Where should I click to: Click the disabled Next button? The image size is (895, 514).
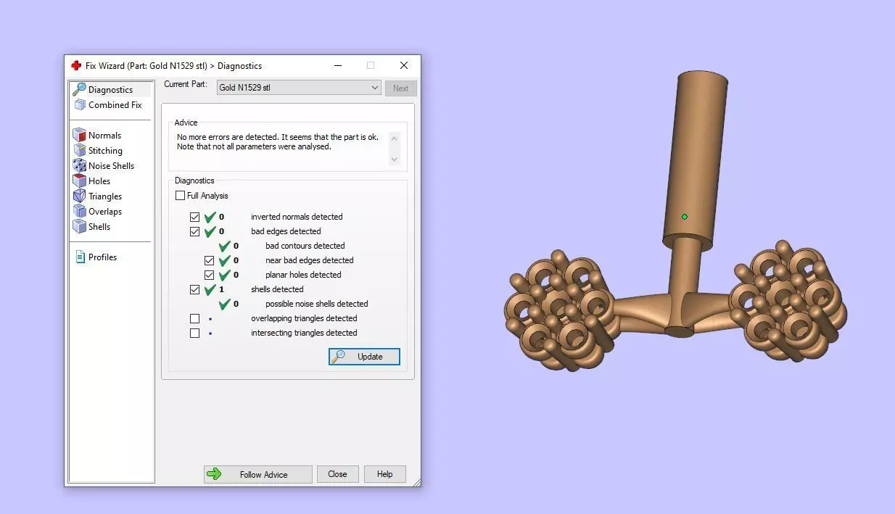point(401,88)
